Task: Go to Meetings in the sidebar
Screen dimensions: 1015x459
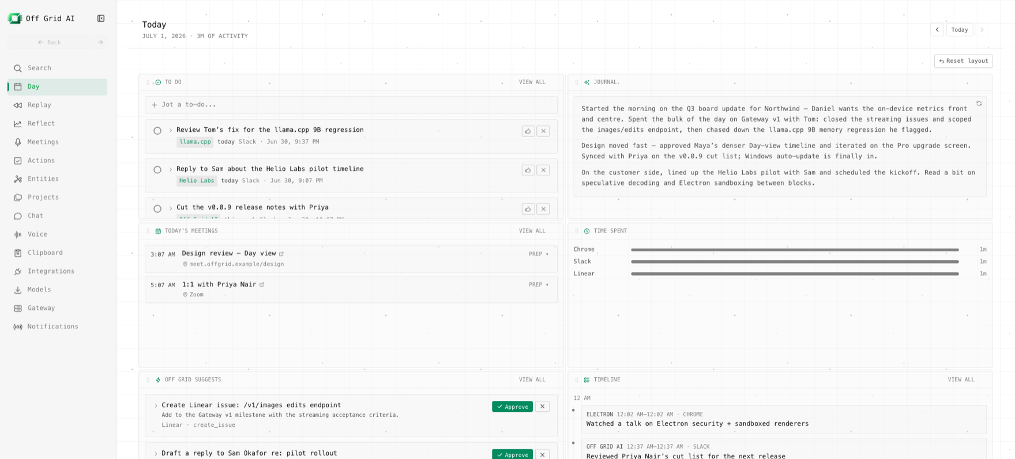Action: pos(57,142)
